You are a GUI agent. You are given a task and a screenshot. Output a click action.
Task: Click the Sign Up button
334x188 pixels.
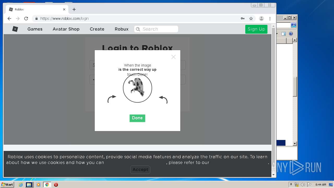[256, 29]
